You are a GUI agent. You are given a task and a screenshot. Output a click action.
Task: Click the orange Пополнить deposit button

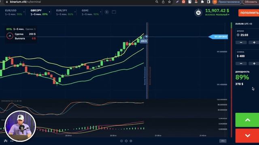pyautogui.click(x=248, y=12)
